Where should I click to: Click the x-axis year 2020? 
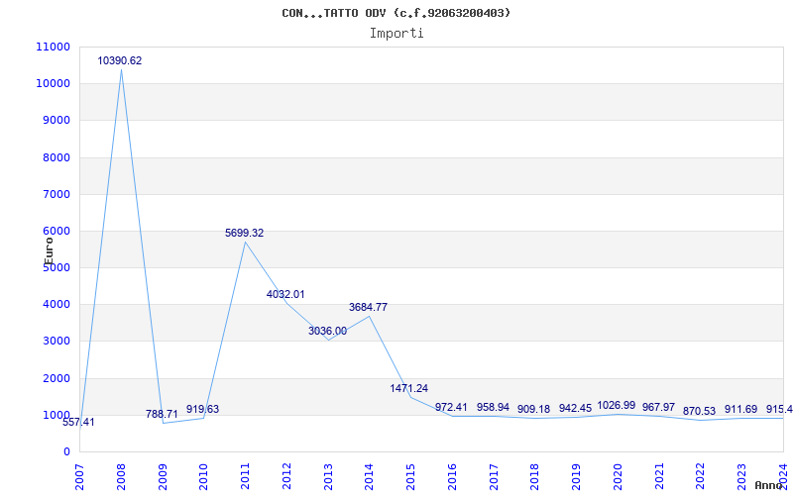[x=618, y=477]
